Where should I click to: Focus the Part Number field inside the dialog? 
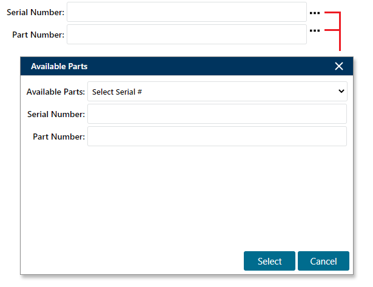point(217,137)
